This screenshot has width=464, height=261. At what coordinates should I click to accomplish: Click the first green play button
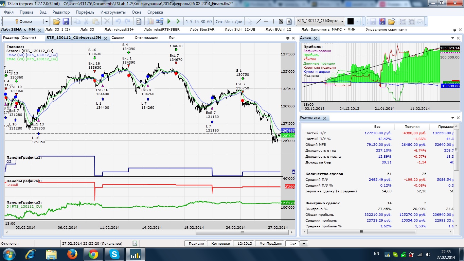pyautogui.click(x=169, y=21)
